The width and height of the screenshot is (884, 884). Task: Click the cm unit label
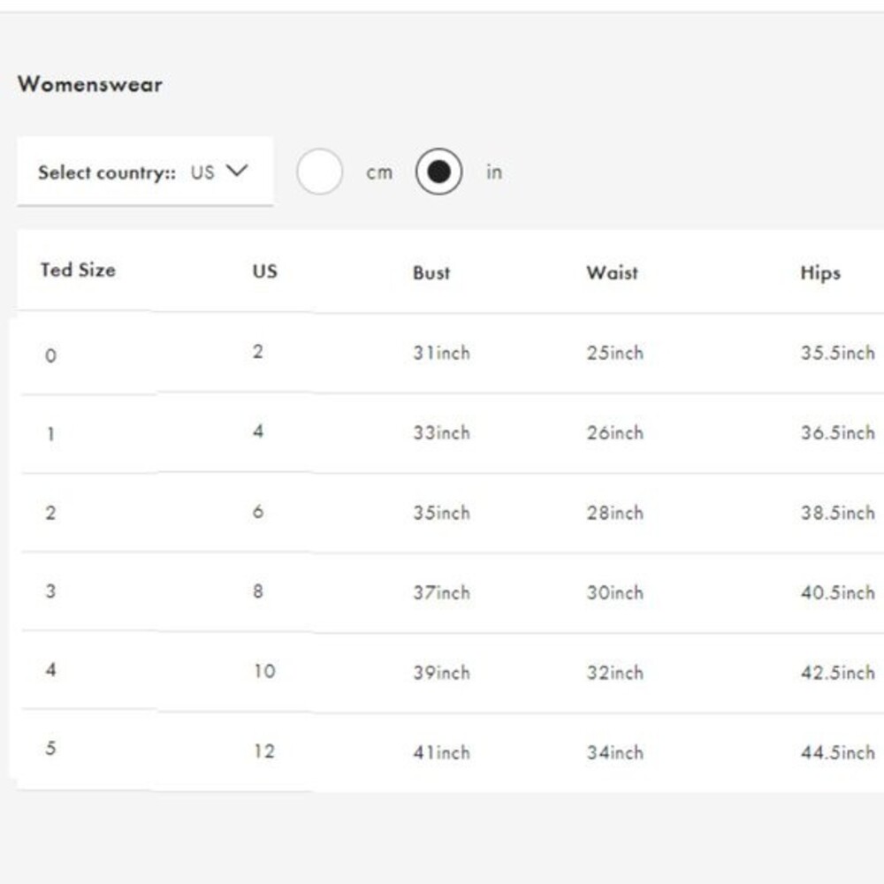[x=379, y=172]
